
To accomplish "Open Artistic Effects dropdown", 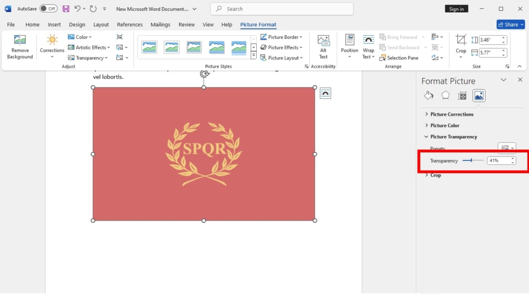I will click(89, 47).
